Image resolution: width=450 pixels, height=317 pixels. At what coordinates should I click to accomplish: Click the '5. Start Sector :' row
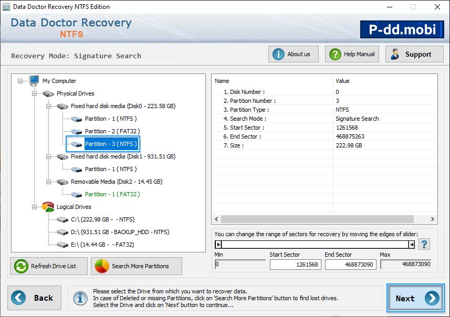tap(325, 128)
